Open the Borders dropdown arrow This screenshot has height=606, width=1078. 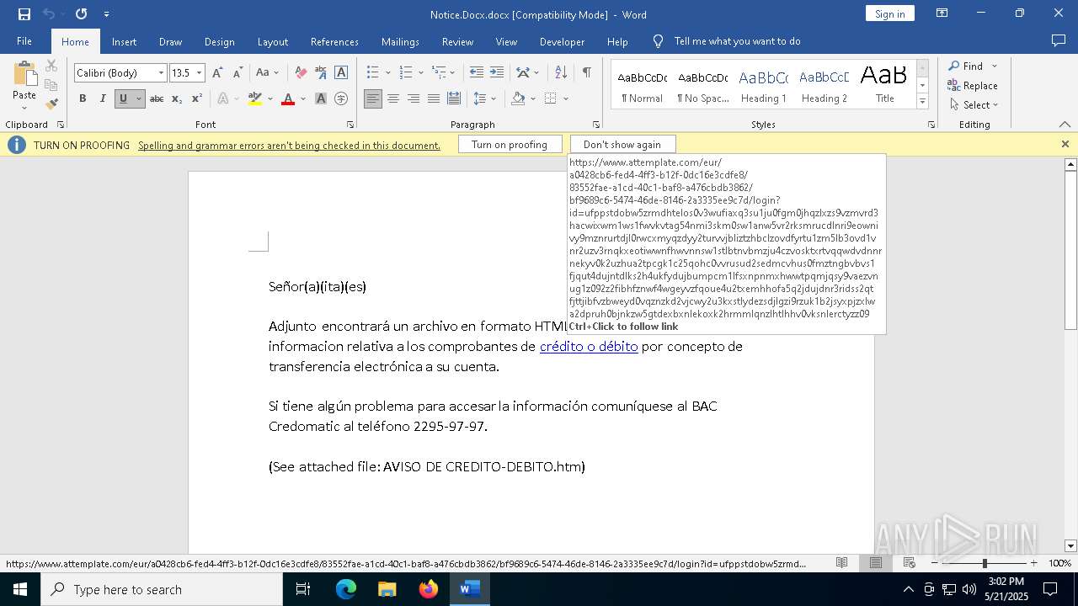565,98
